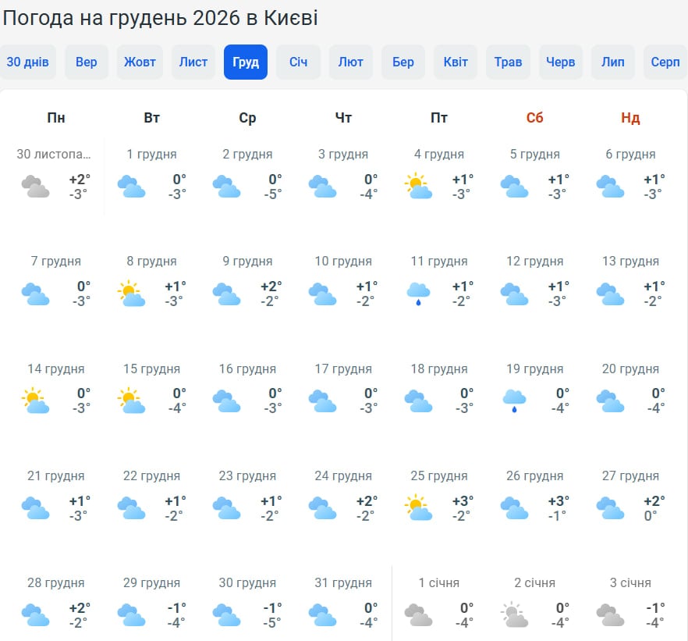Click the partly sunny icon for 8 грудня

coord(131,294)
